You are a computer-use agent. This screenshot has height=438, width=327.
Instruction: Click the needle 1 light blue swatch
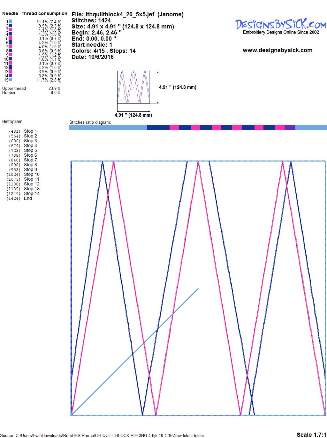(11, 21)
